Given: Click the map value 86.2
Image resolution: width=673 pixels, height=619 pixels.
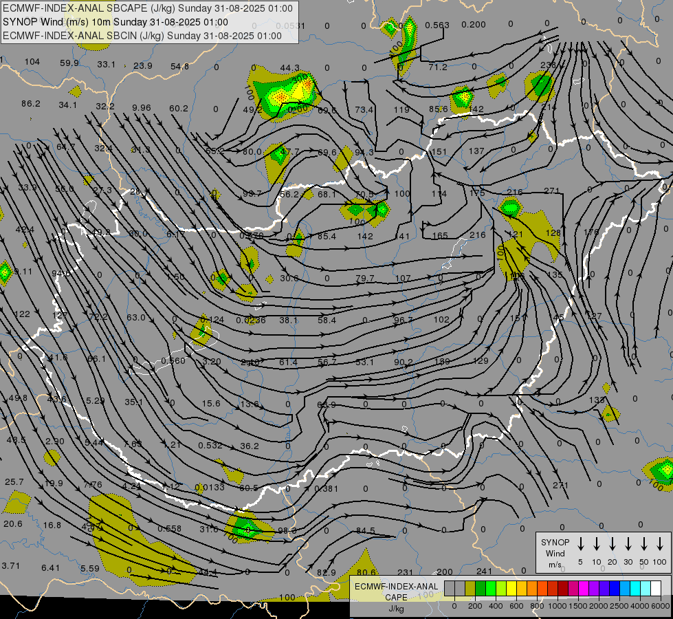Looking at the screenshot, I should click(31, 104).
